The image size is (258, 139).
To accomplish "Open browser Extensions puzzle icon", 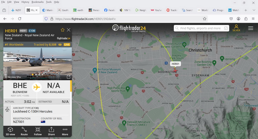I will coord(246,19).
